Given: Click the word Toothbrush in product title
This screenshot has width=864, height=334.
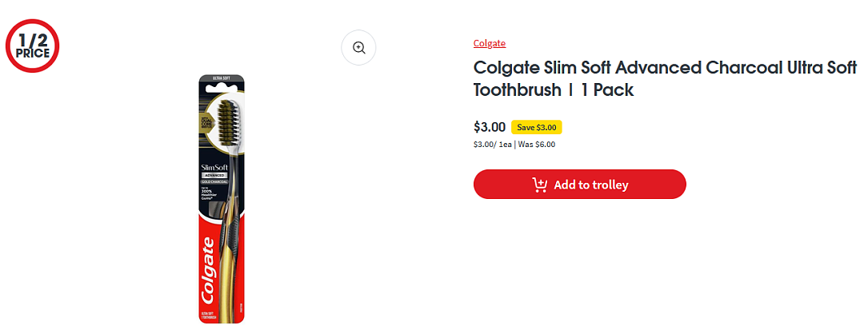Looking at the screenshot, I should coord(517,89).
